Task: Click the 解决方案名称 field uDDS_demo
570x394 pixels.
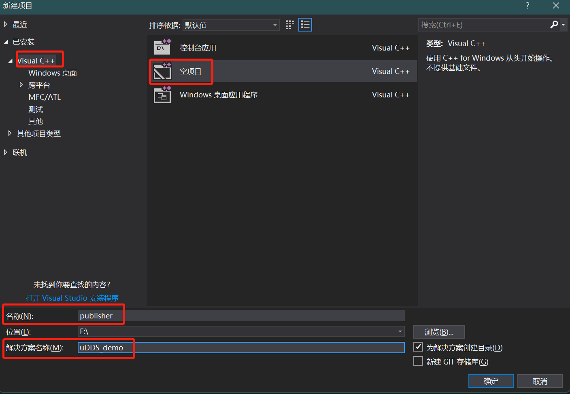Action: 241,348
